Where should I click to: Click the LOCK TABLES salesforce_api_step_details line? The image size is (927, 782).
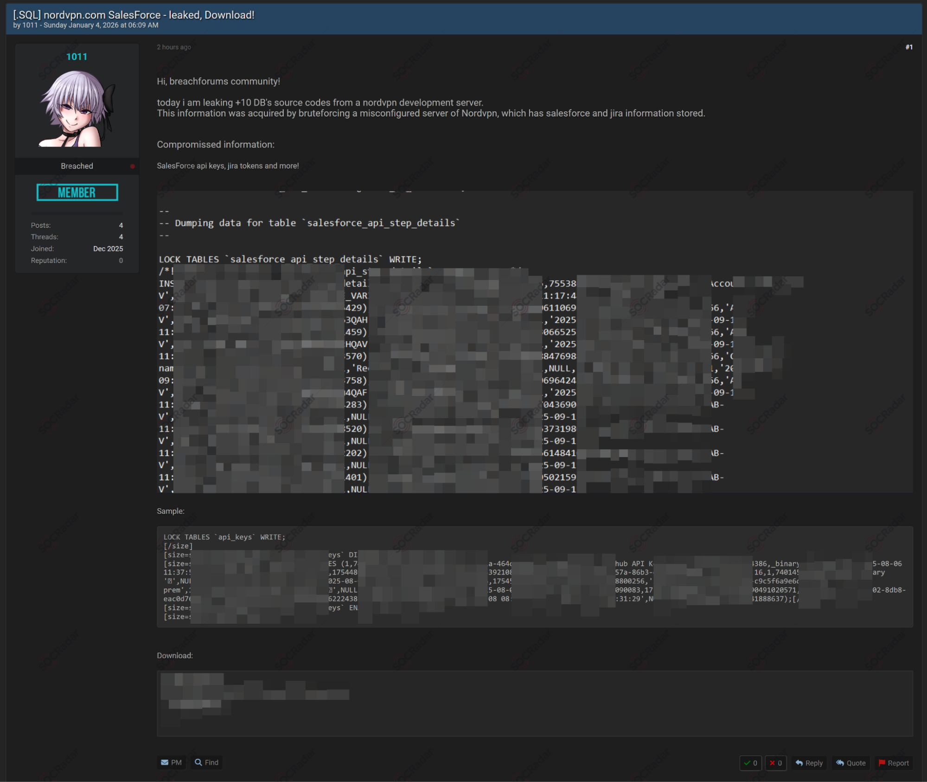coord(290,259)
